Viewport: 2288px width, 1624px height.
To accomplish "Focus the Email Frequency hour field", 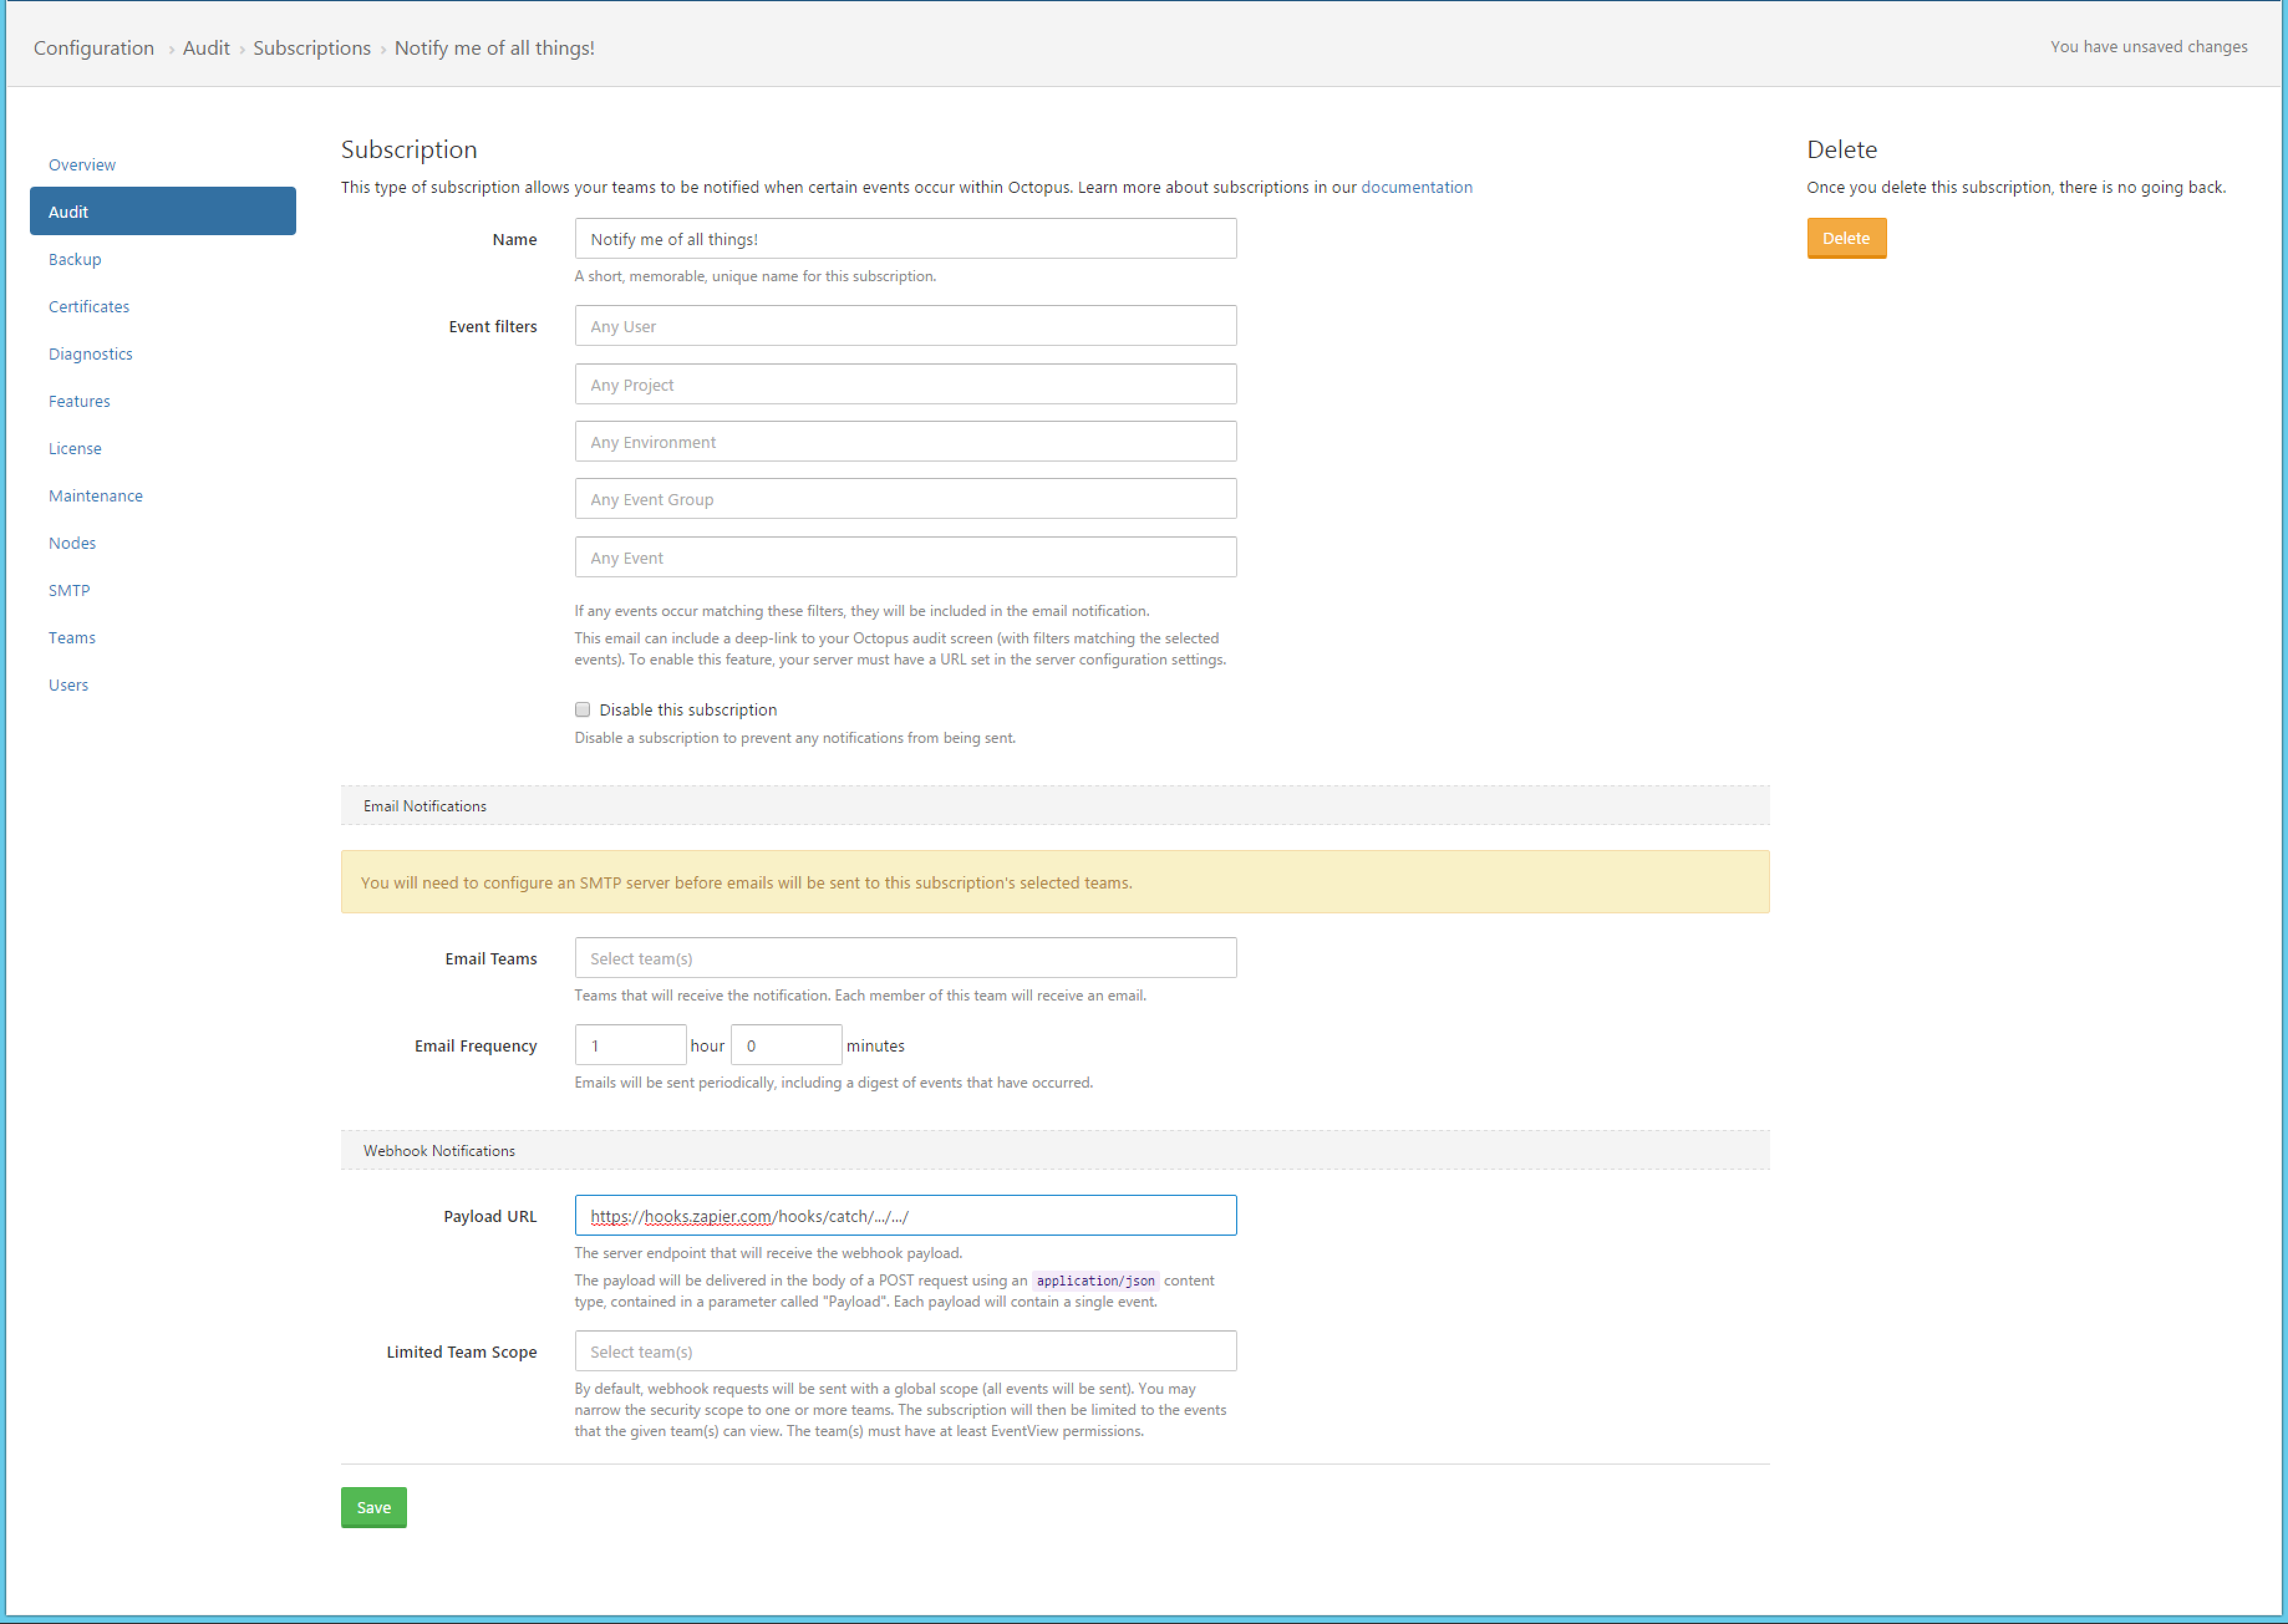I will [x=629, y=1045].
